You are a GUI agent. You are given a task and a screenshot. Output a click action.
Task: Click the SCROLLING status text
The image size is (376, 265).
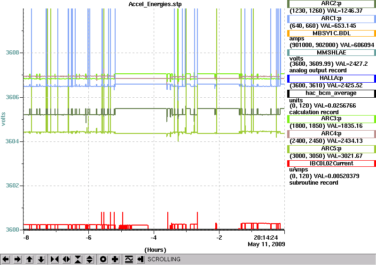tap(164, 259)
